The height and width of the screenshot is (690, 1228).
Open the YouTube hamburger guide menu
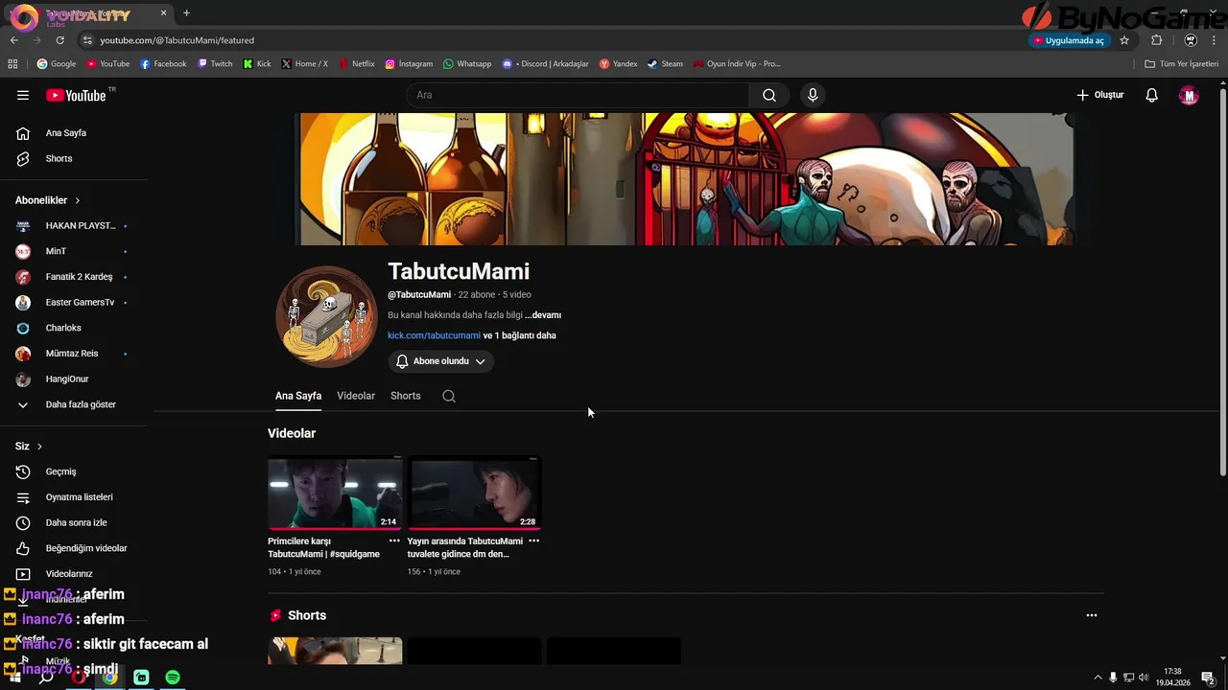click(x=23, y=95)
